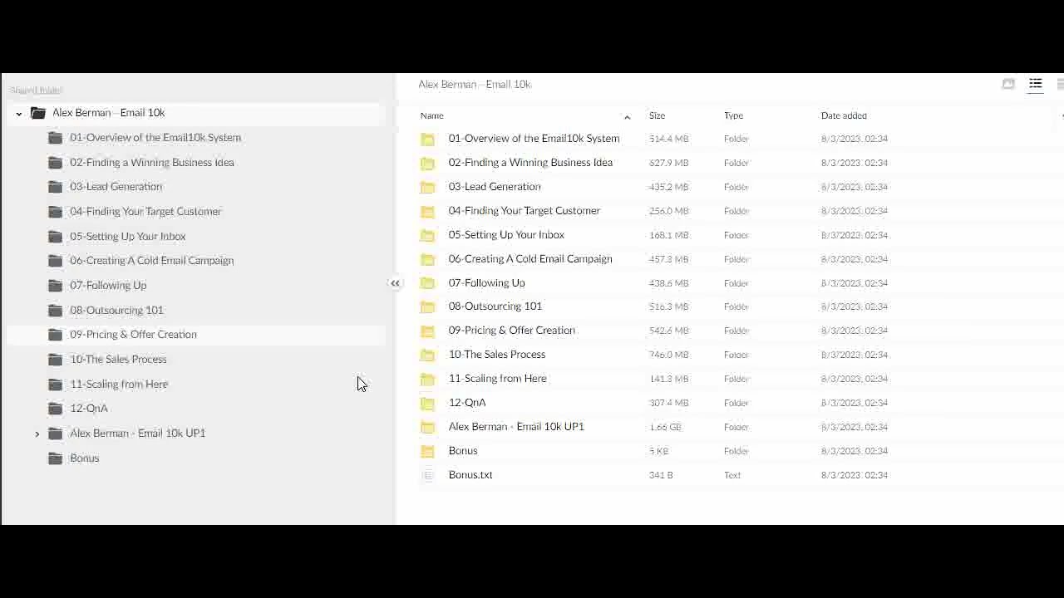Click sidebar folder icon for 06-Creating A Cold Email Campaign
1064x598 pixels.
click(x=56, y=261)
